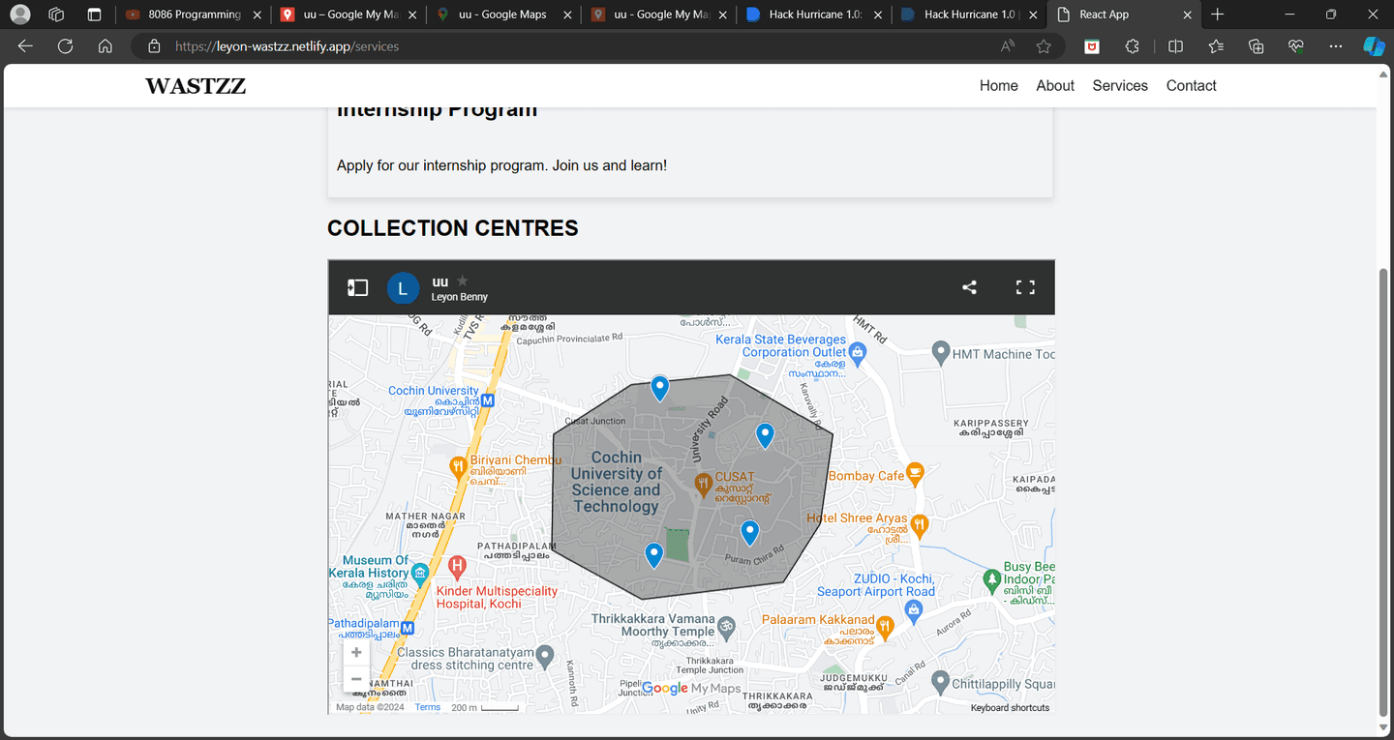
Task: Click the ZUDIO Kochi shopping marker
Action: (913, 610)
